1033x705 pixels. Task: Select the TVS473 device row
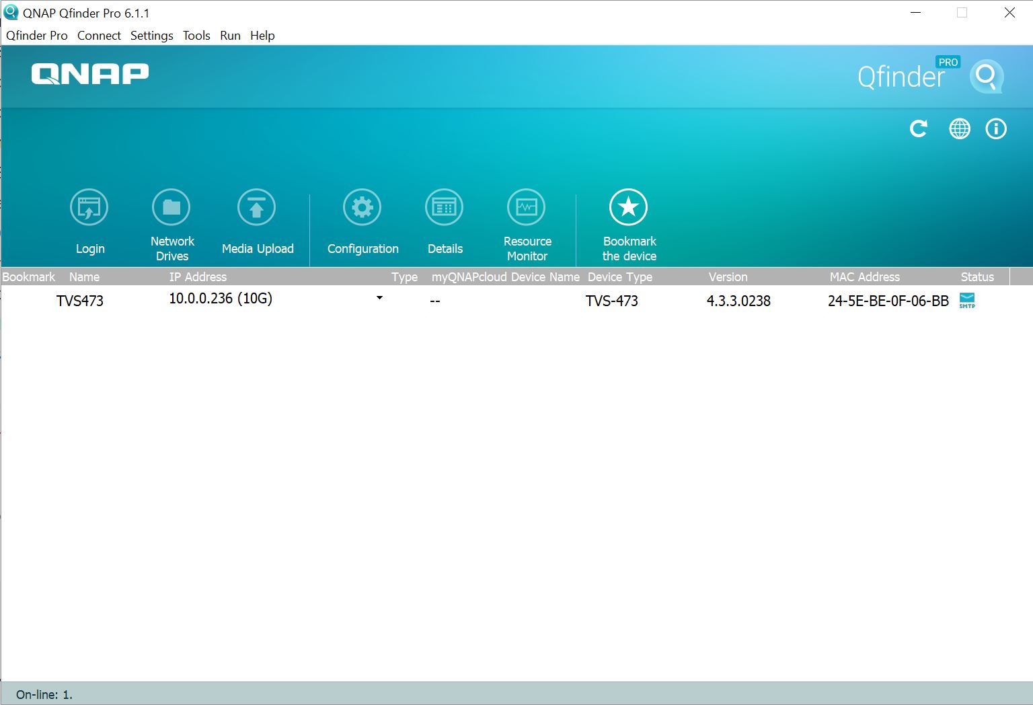[x=80, y=301]
